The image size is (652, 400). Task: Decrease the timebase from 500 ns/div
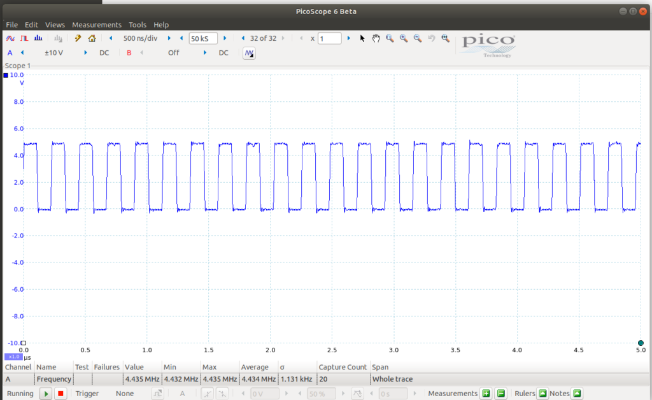[111, 38]
